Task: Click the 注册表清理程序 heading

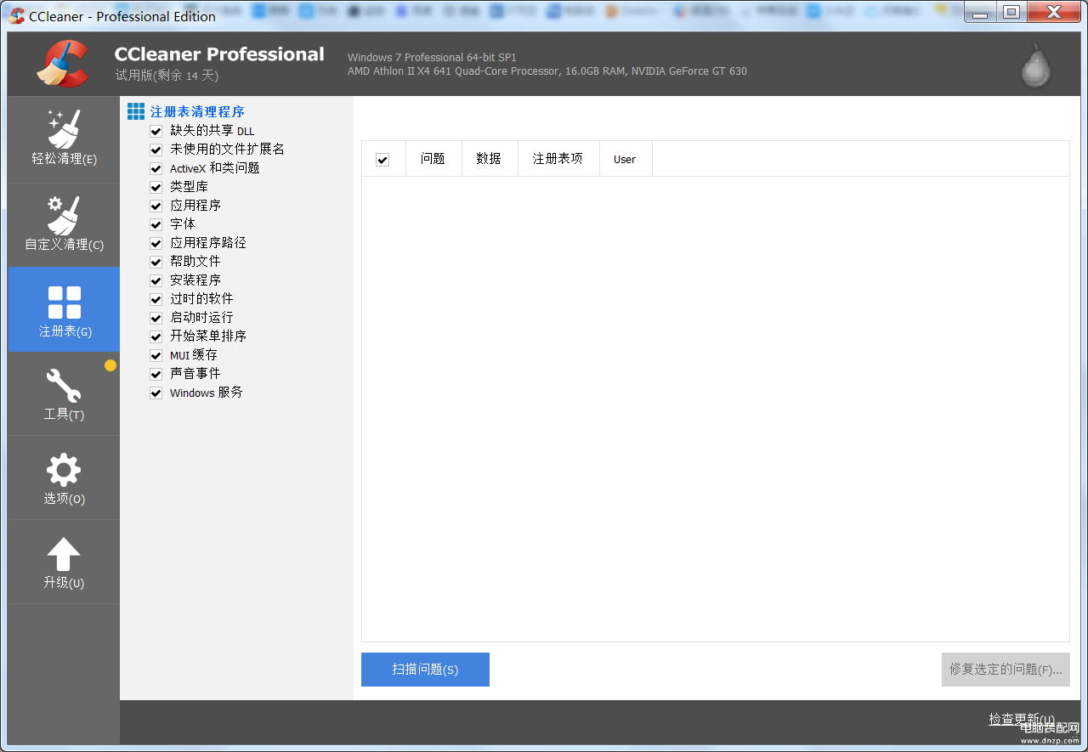Action: [197, 111]
